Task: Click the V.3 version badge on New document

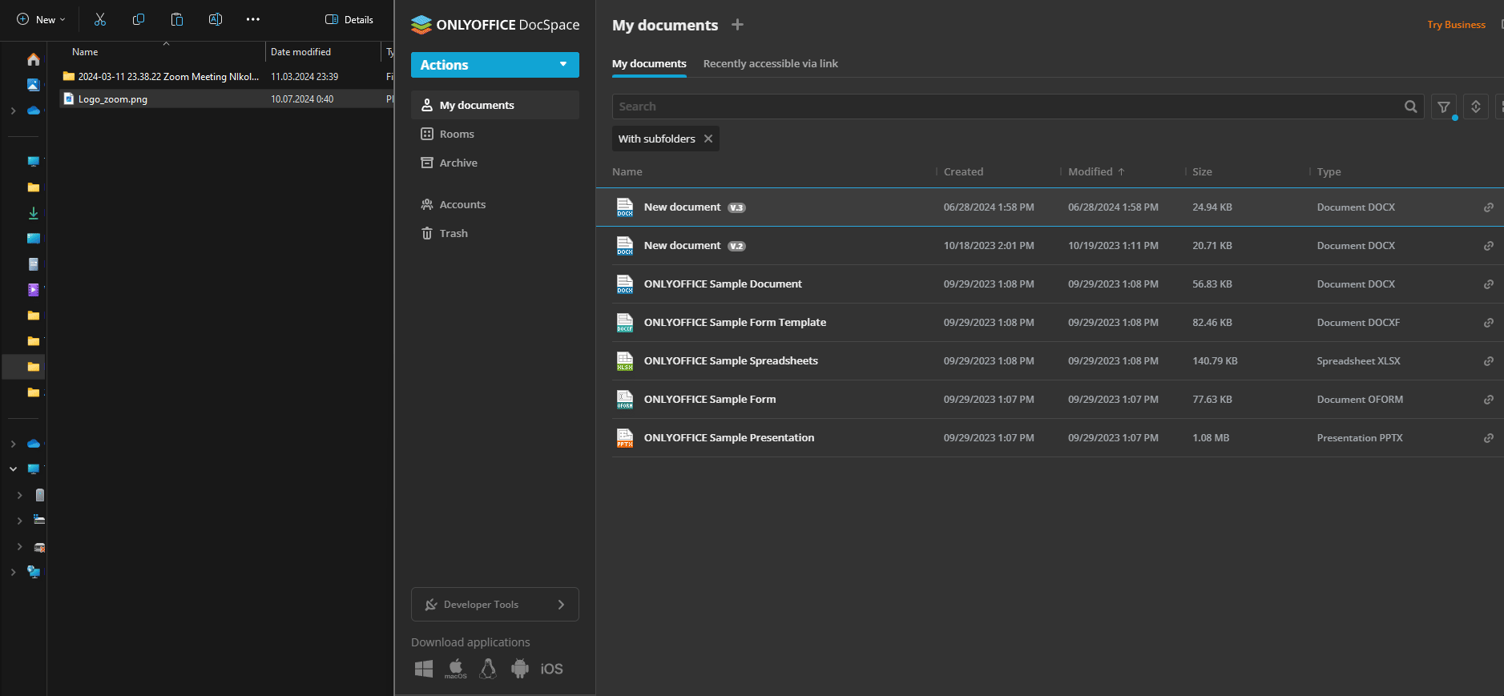Action: click(736, 207)
